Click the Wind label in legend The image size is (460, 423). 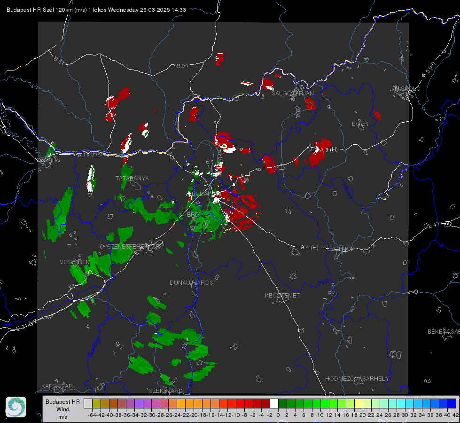click(63, 409)
